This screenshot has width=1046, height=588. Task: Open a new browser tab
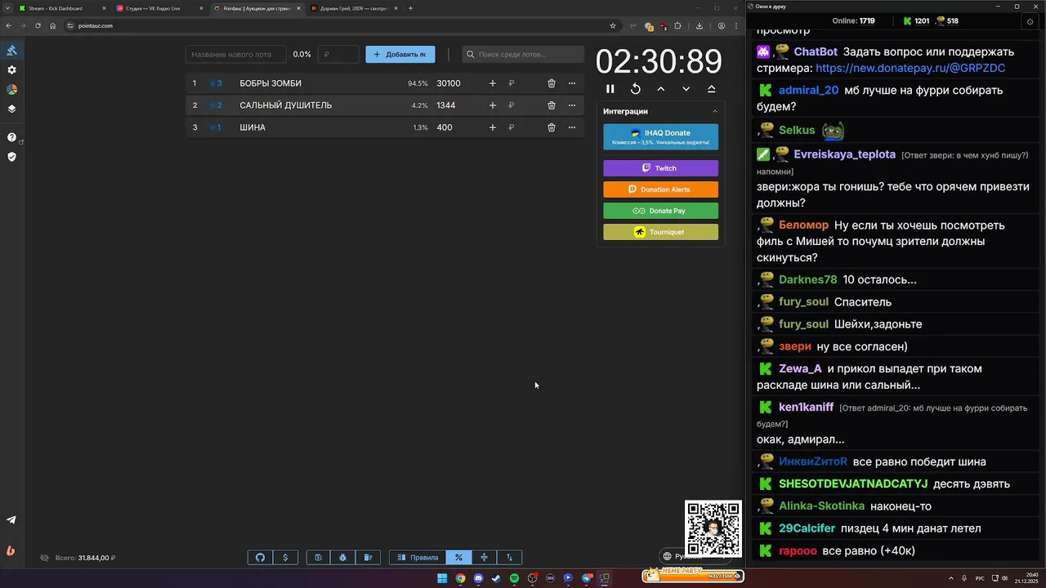pyautogui.click(x=410, y=8)
